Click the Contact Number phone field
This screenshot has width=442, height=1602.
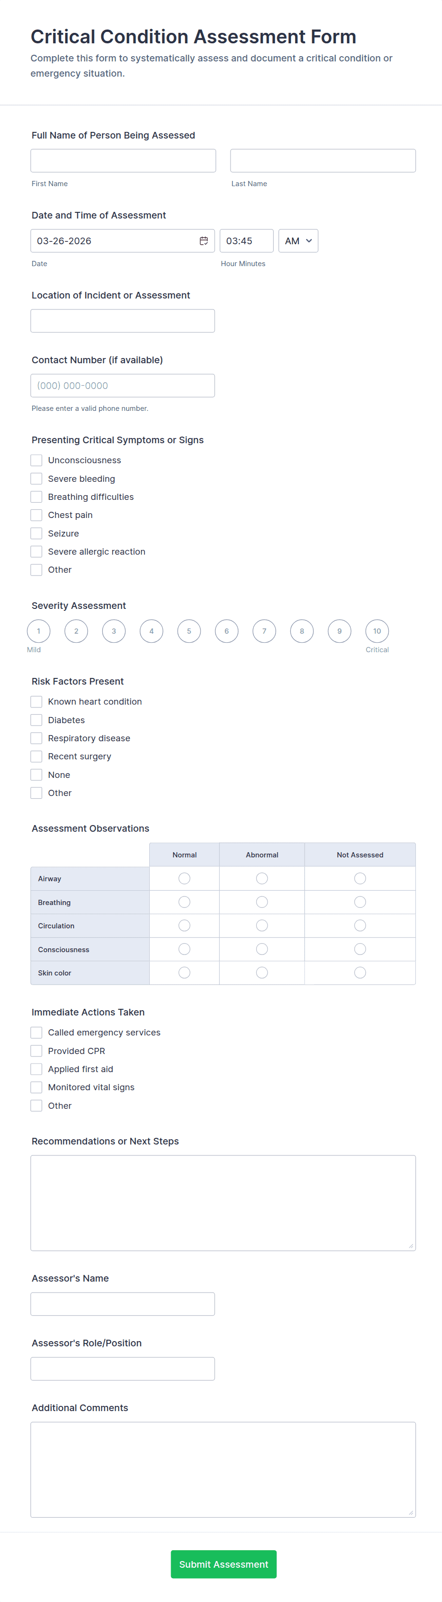point(123,386)
